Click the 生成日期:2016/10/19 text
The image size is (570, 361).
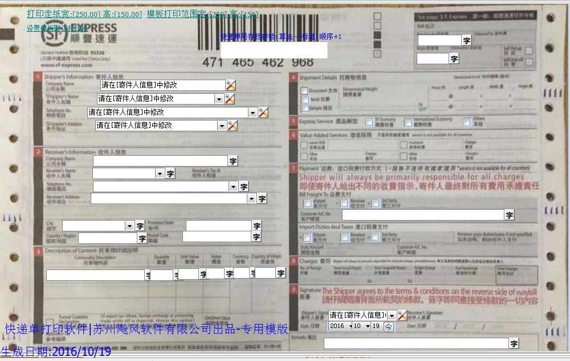click(56, 351)
